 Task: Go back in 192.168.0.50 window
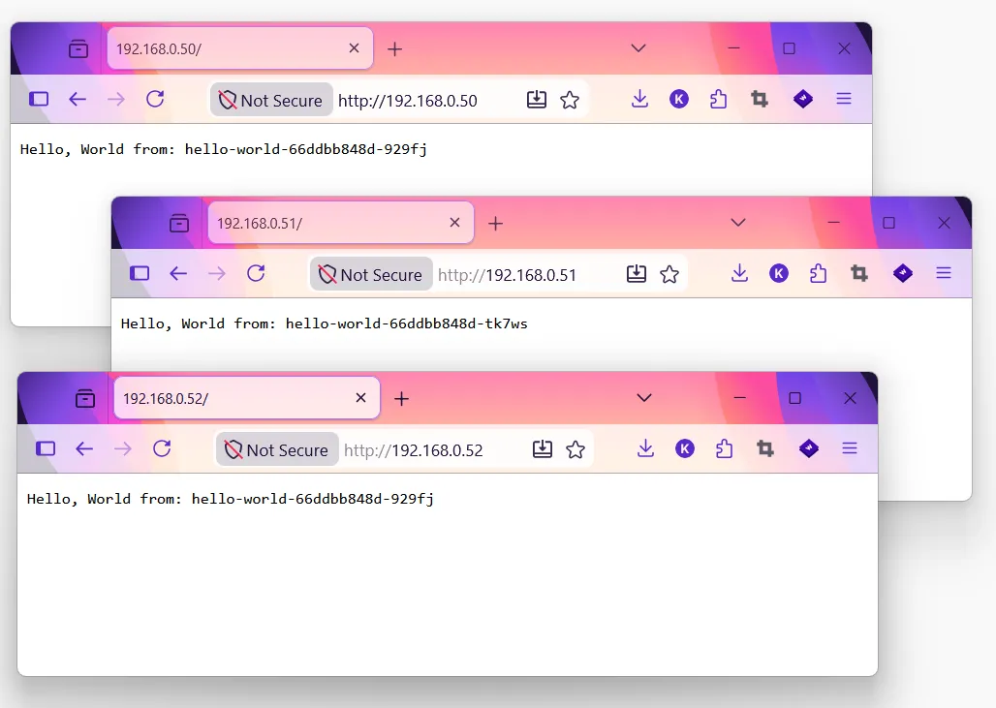78,99
